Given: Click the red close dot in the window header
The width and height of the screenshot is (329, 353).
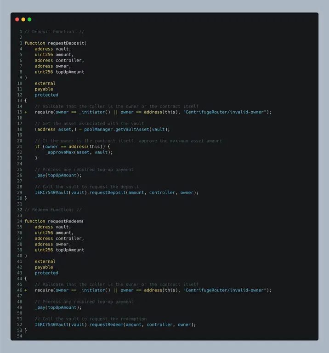Looking at the screenshot, I should point(17,20).
